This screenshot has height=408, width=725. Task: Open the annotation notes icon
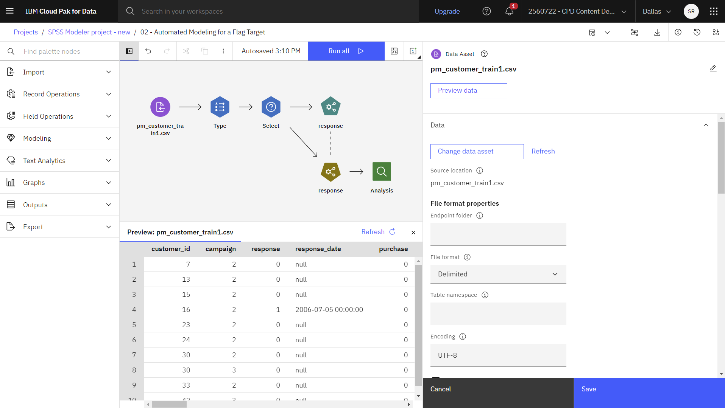point(413,51)
